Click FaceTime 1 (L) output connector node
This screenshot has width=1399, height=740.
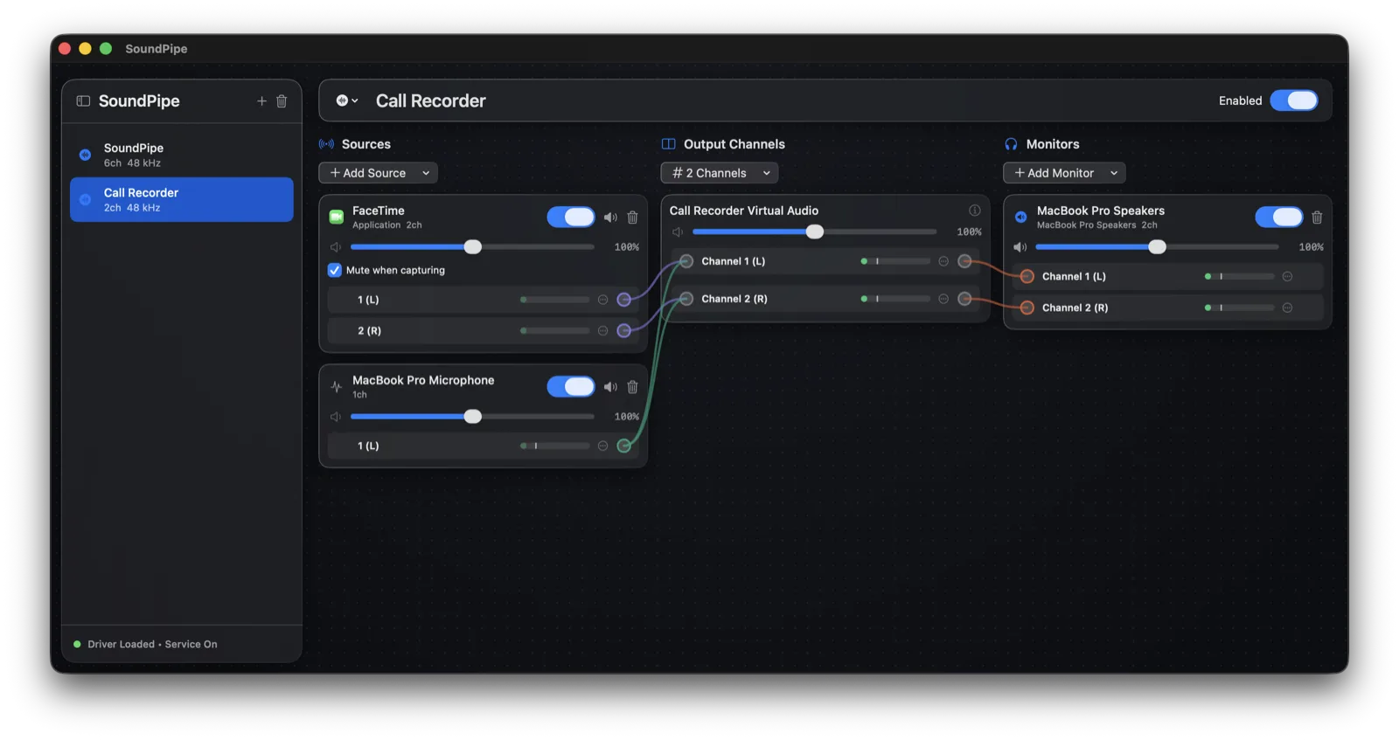pos(623,300)
